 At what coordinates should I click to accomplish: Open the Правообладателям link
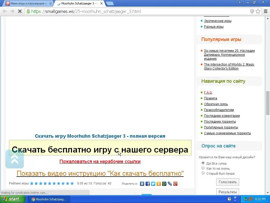point(219,110)
